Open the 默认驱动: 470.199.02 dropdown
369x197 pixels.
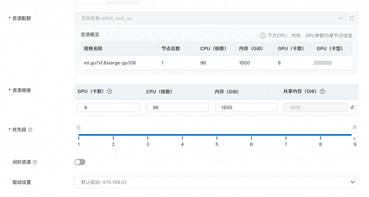coord(216,182)
